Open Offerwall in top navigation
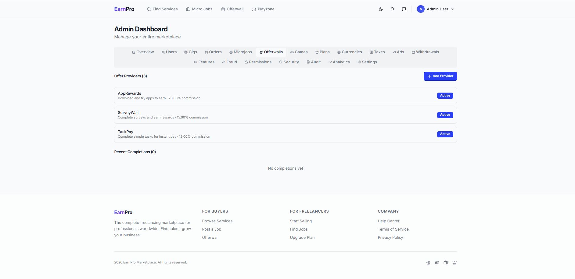Image resolution: width=575 pixels, height=279 pixels. [x=232, y=9]
